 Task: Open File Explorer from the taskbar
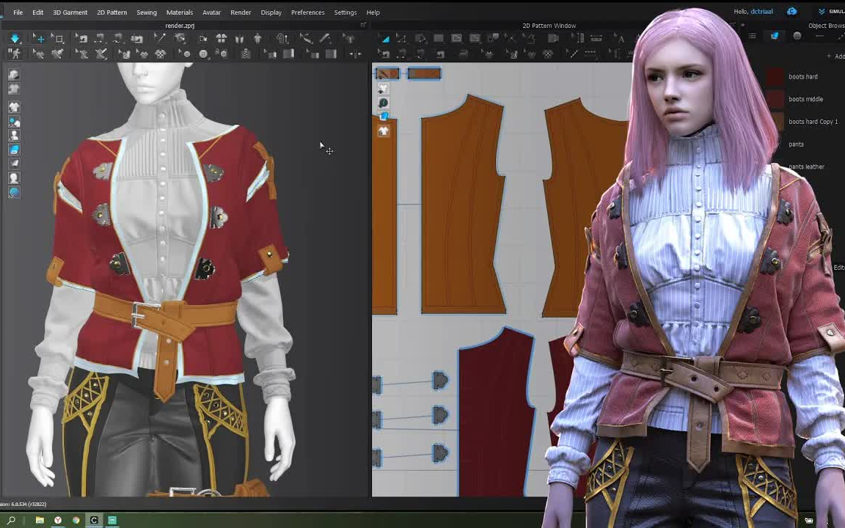click(40, 520)
